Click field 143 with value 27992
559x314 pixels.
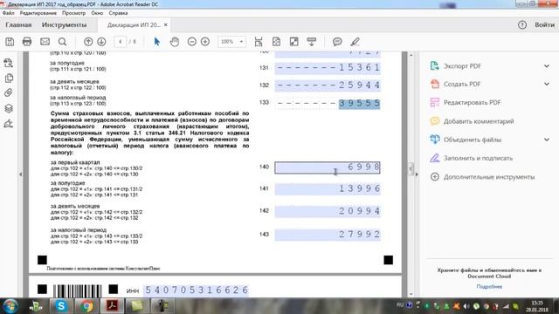(328, 235)
